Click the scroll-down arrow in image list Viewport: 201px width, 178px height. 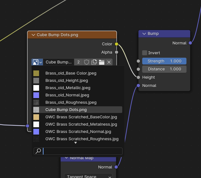point(76,143)
